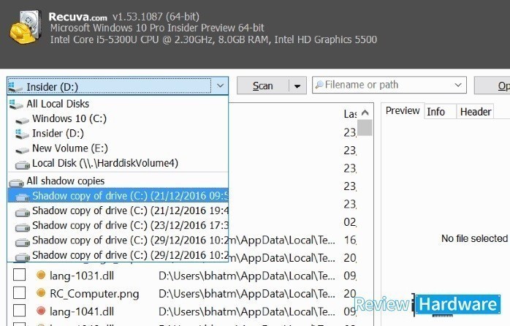This screenshot has height=326, width=510.
Task: Select shadow copy of C: dated 23/12/2016 17:3
Action: tap(118, 225)
